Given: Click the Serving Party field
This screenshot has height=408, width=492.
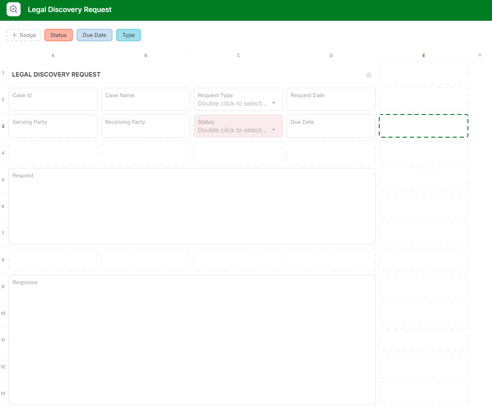Looking at the screenshot, I should coord(53,126).
